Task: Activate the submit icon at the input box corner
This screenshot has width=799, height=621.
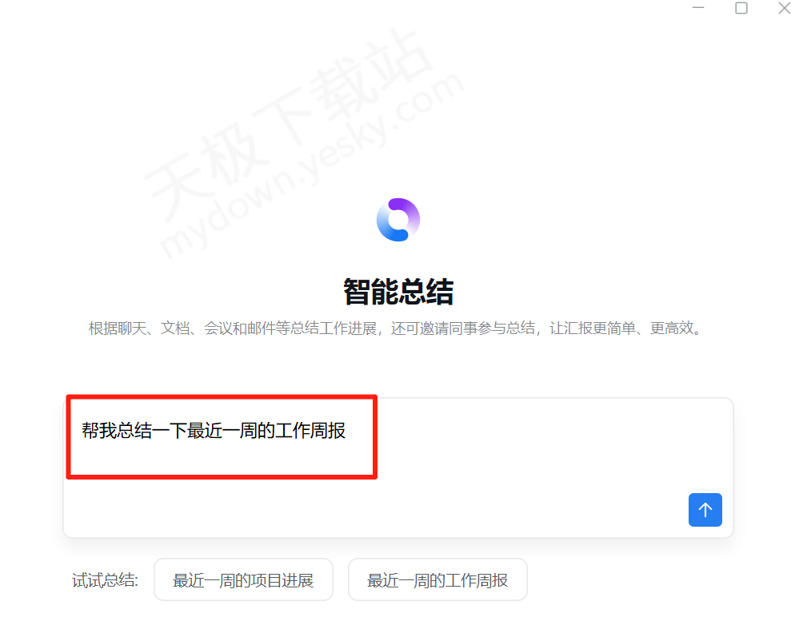Action: click(x=705, y=510)
